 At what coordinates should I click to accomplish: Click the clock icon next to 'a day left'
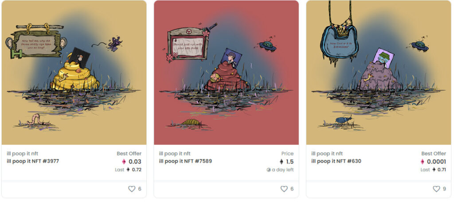[x=269, y=170]
